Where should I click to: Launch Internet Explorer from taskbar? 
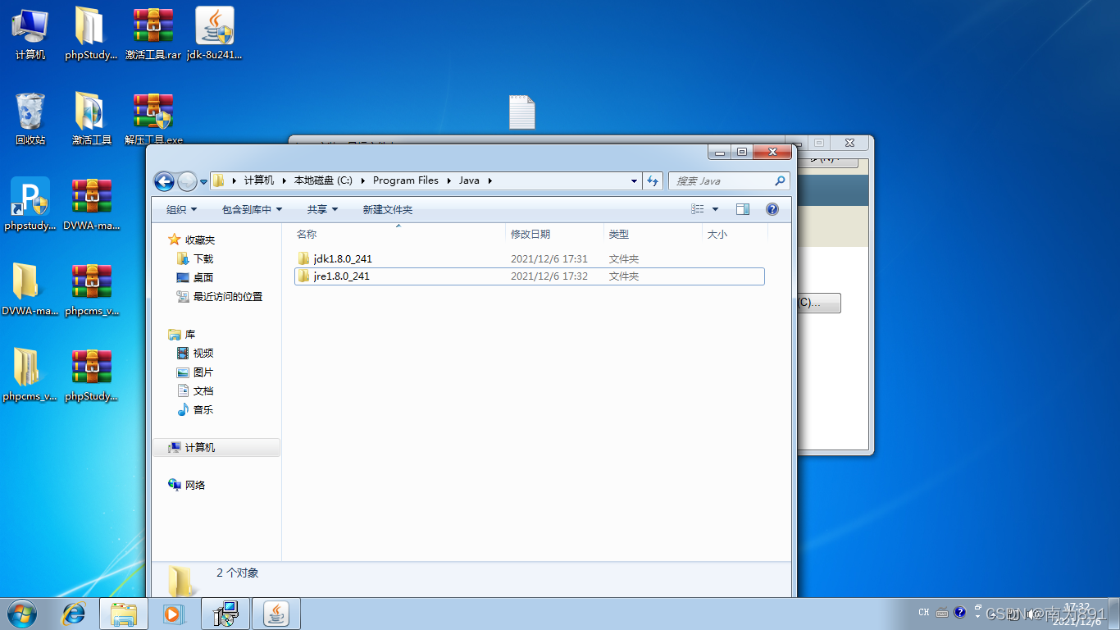click(x=75, y=614)
